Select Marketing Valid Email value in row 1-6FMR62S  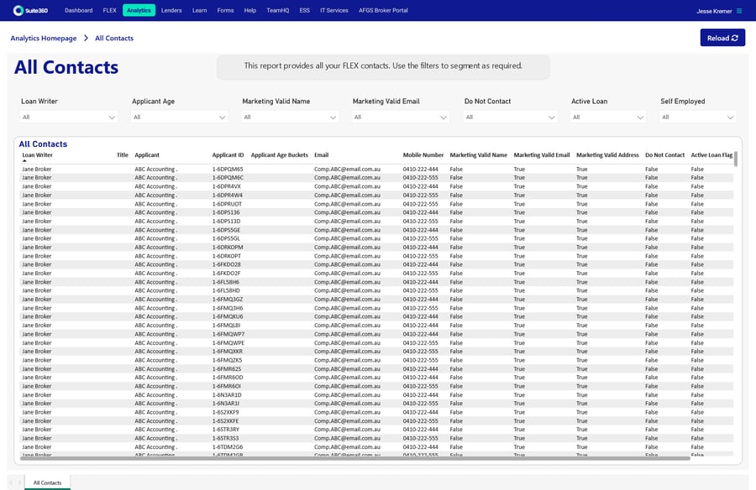point(519,368)
